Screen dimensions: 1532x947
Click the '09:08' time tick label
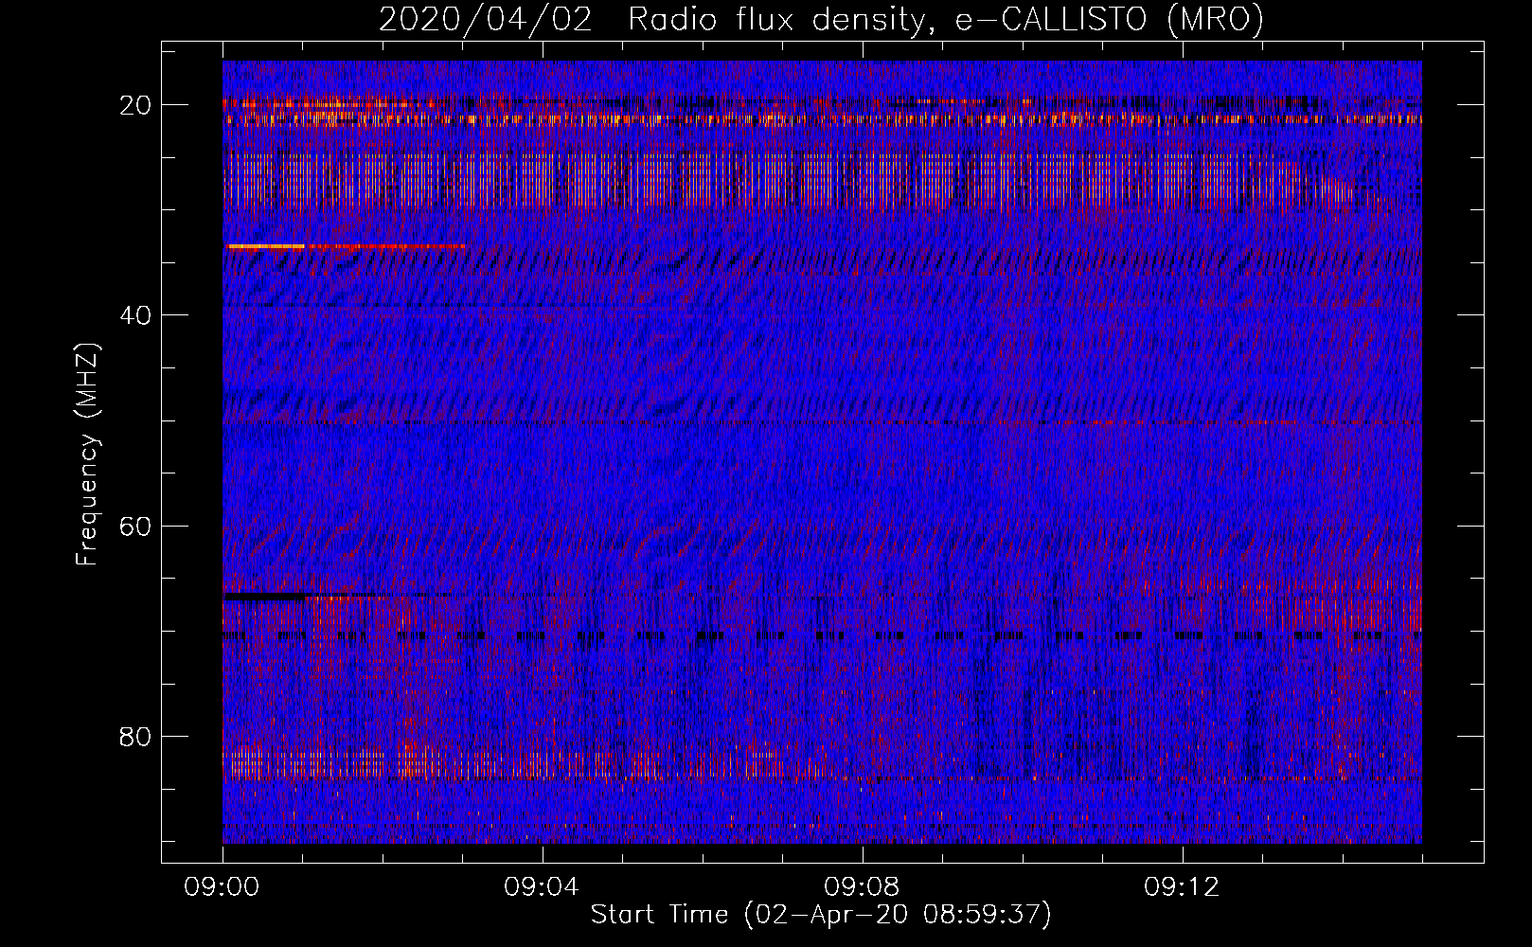point(863,887)
